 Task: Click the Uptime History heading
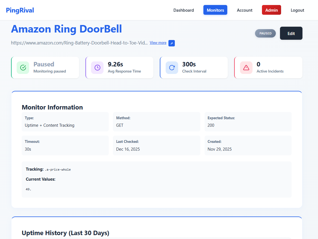[x=65, y=233]
